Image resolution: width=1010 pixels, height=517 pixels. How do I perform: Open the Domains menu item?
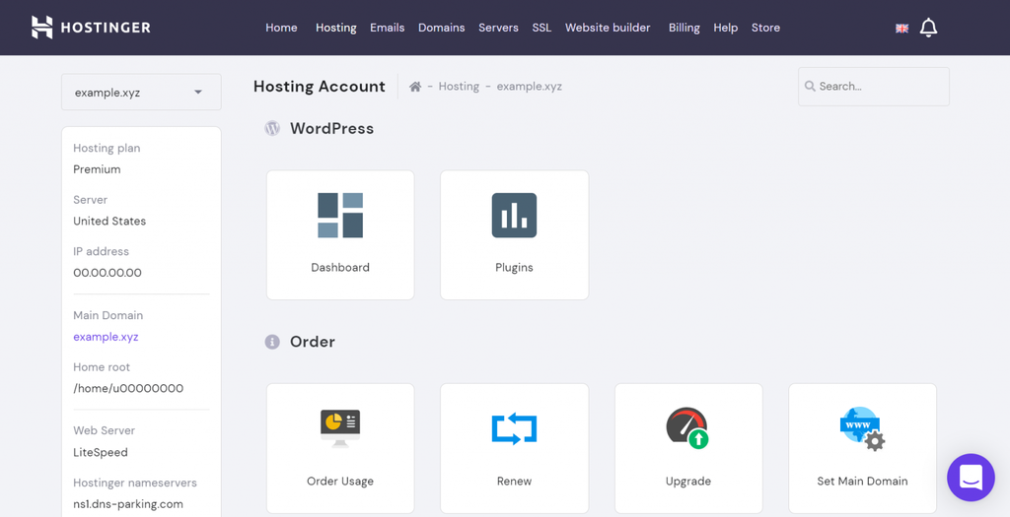pos(441,28)
